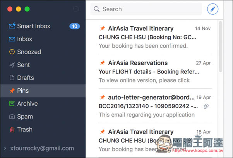This screenshot has width=233, height=158.
Task: Open the Snoozed folder label
Action: (29, 52)
